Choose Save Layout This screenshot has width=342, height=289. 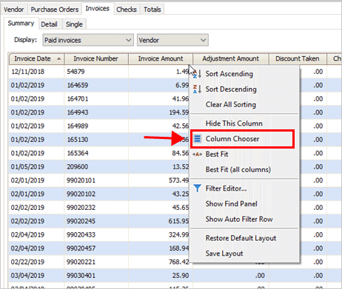coord(244,254)
